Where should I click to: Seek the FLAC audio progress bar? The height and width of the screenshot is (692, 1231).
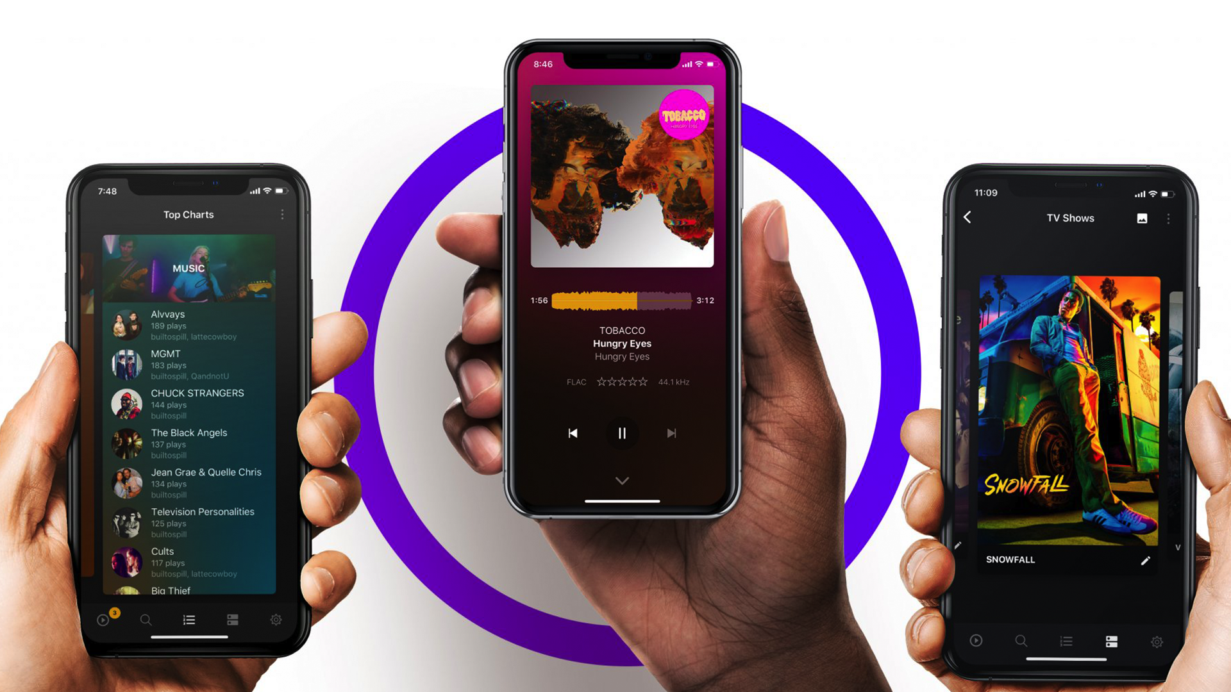[x=615, y=300]
